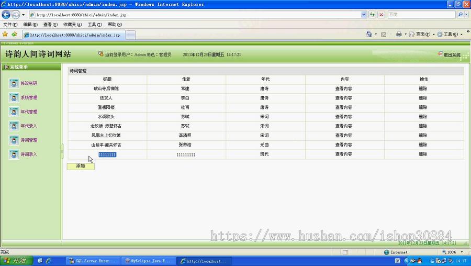
Task: Delete the 送友人 row
Action: (x=423, y=98)
